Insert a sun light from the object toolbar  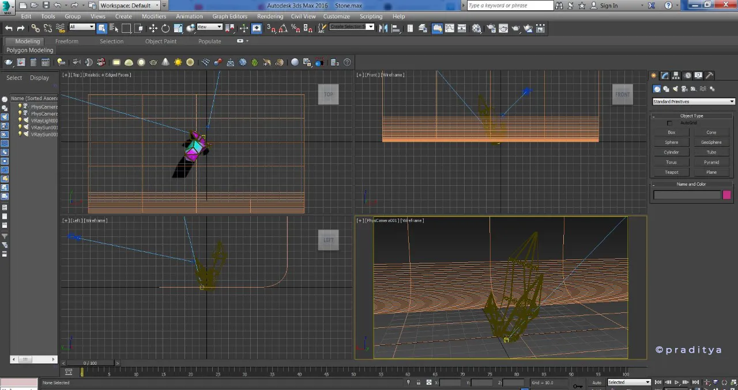tap(178, 62)
